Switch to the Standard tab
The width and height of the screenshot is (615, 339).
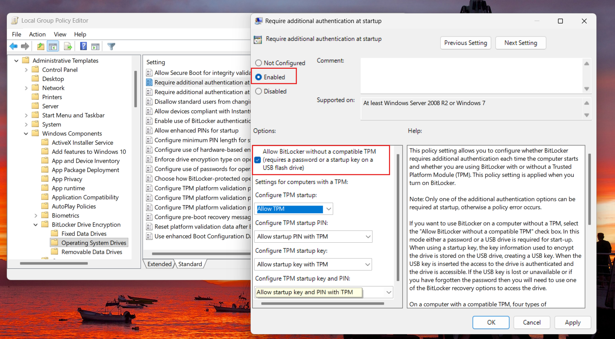tap(190, 264)
